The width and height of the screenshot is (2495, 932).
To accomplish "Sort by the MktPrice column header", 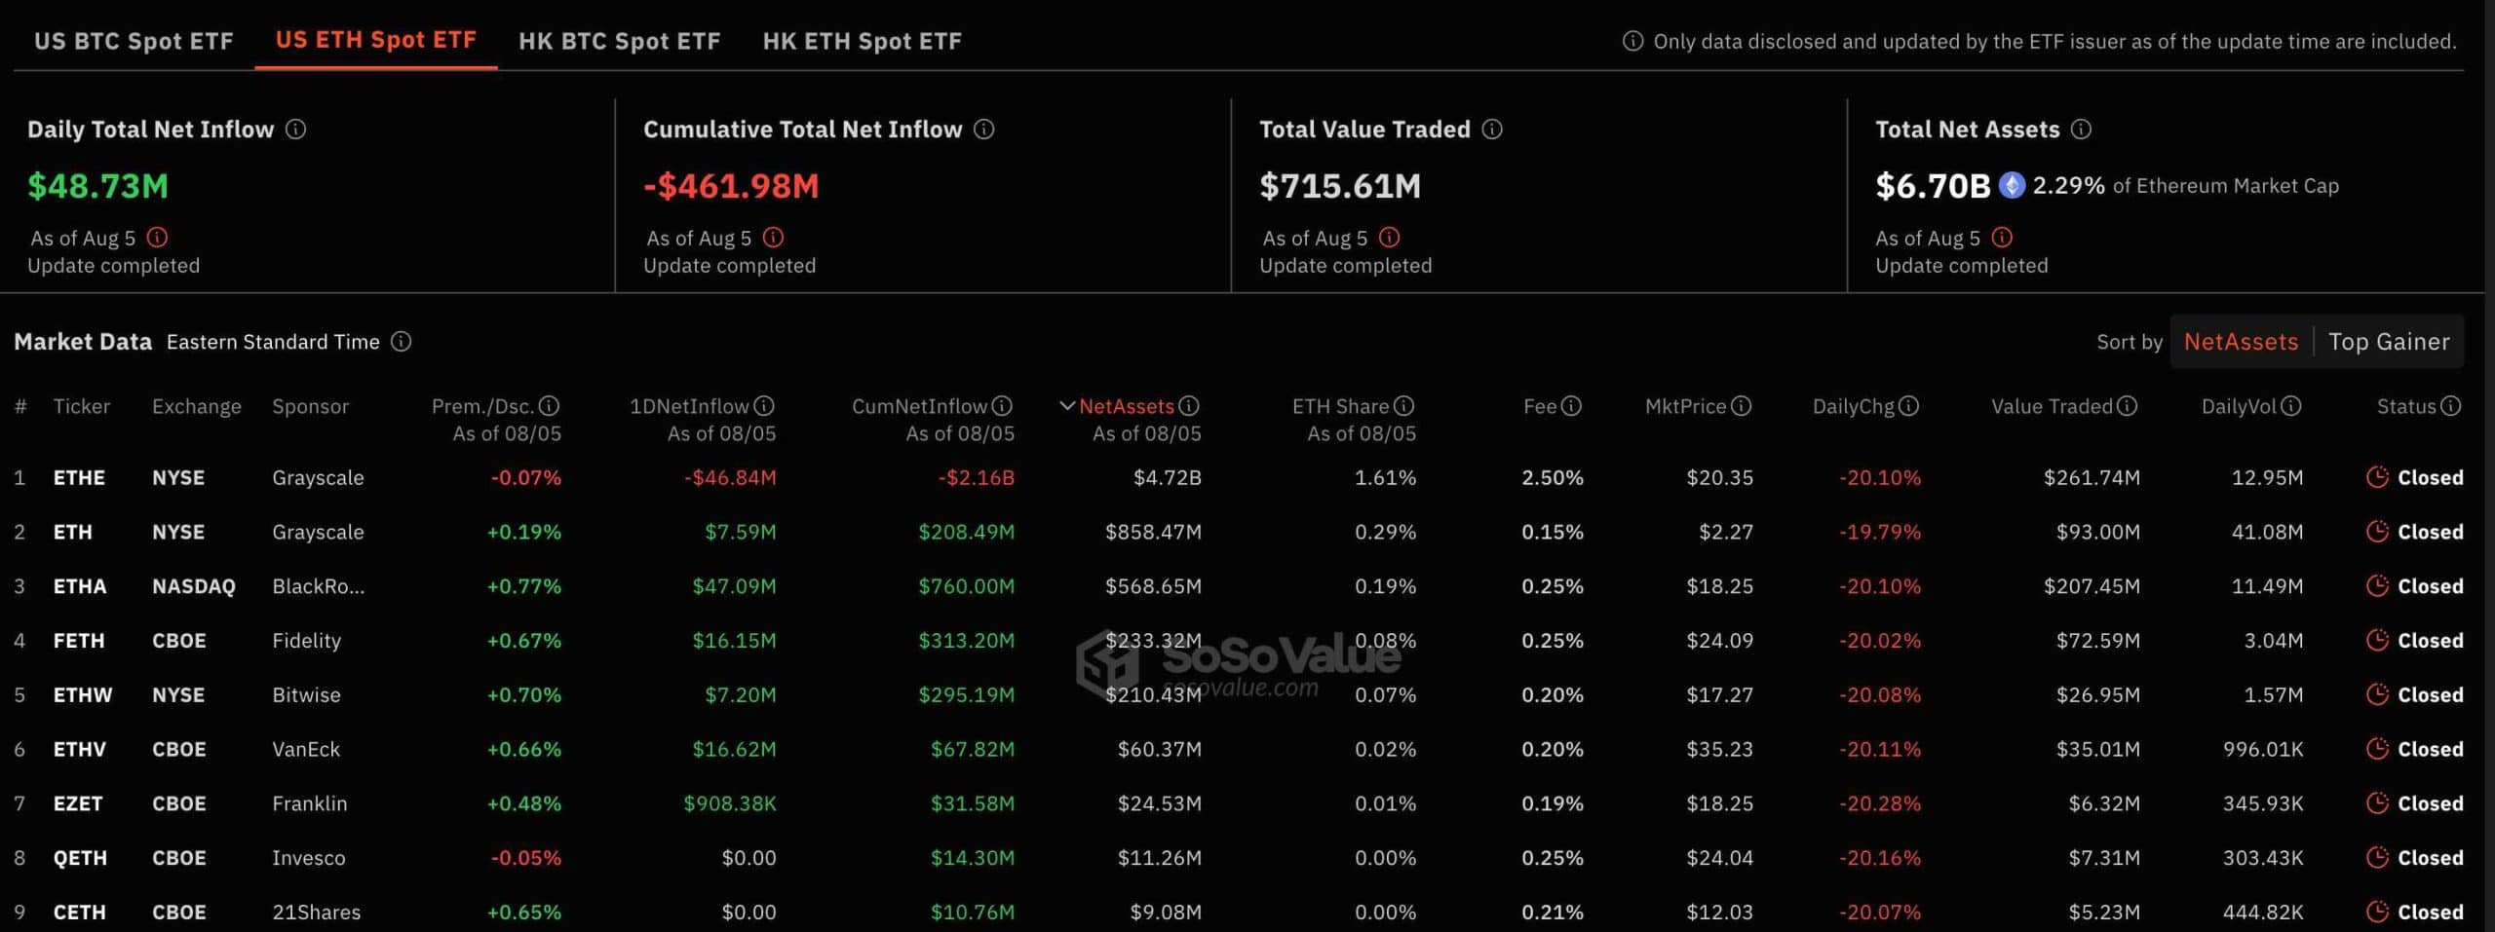I will coord(1685,406).
